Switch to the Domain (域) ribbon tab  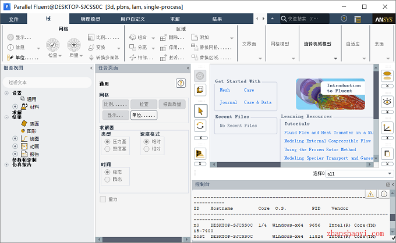48,19
